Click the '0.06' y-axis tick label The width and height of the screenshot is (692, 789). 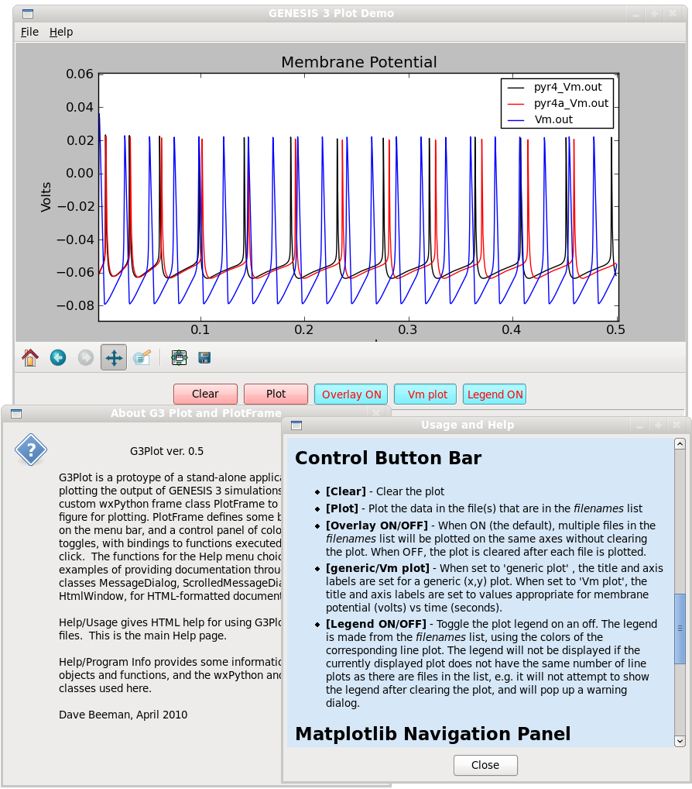pos(80,74)
